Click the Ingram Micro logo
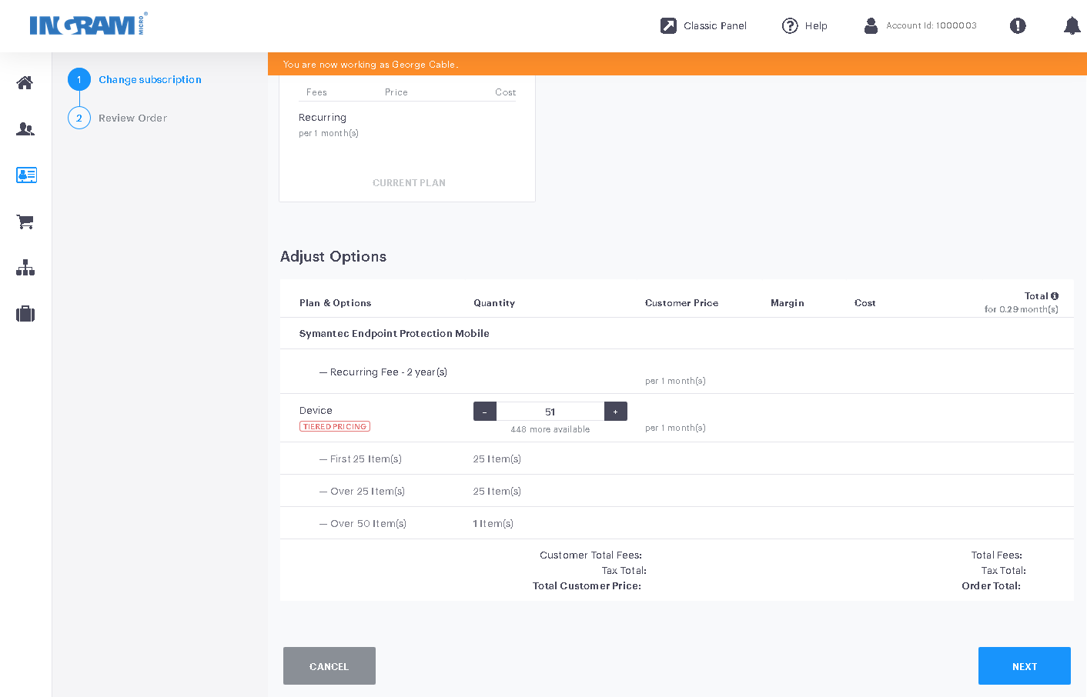The width and height of the screenshot is (1087, 697). click(89, 25)
